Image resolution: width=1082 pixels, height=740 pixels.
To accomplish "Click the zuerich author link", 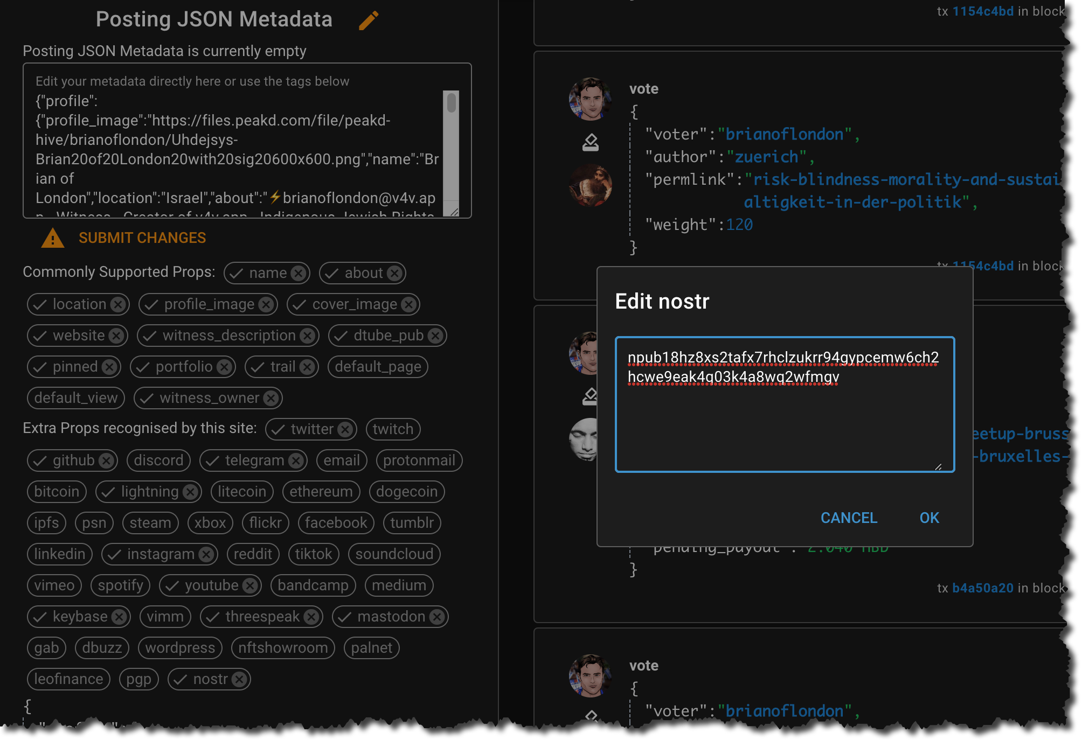I will tap(767, 157).
